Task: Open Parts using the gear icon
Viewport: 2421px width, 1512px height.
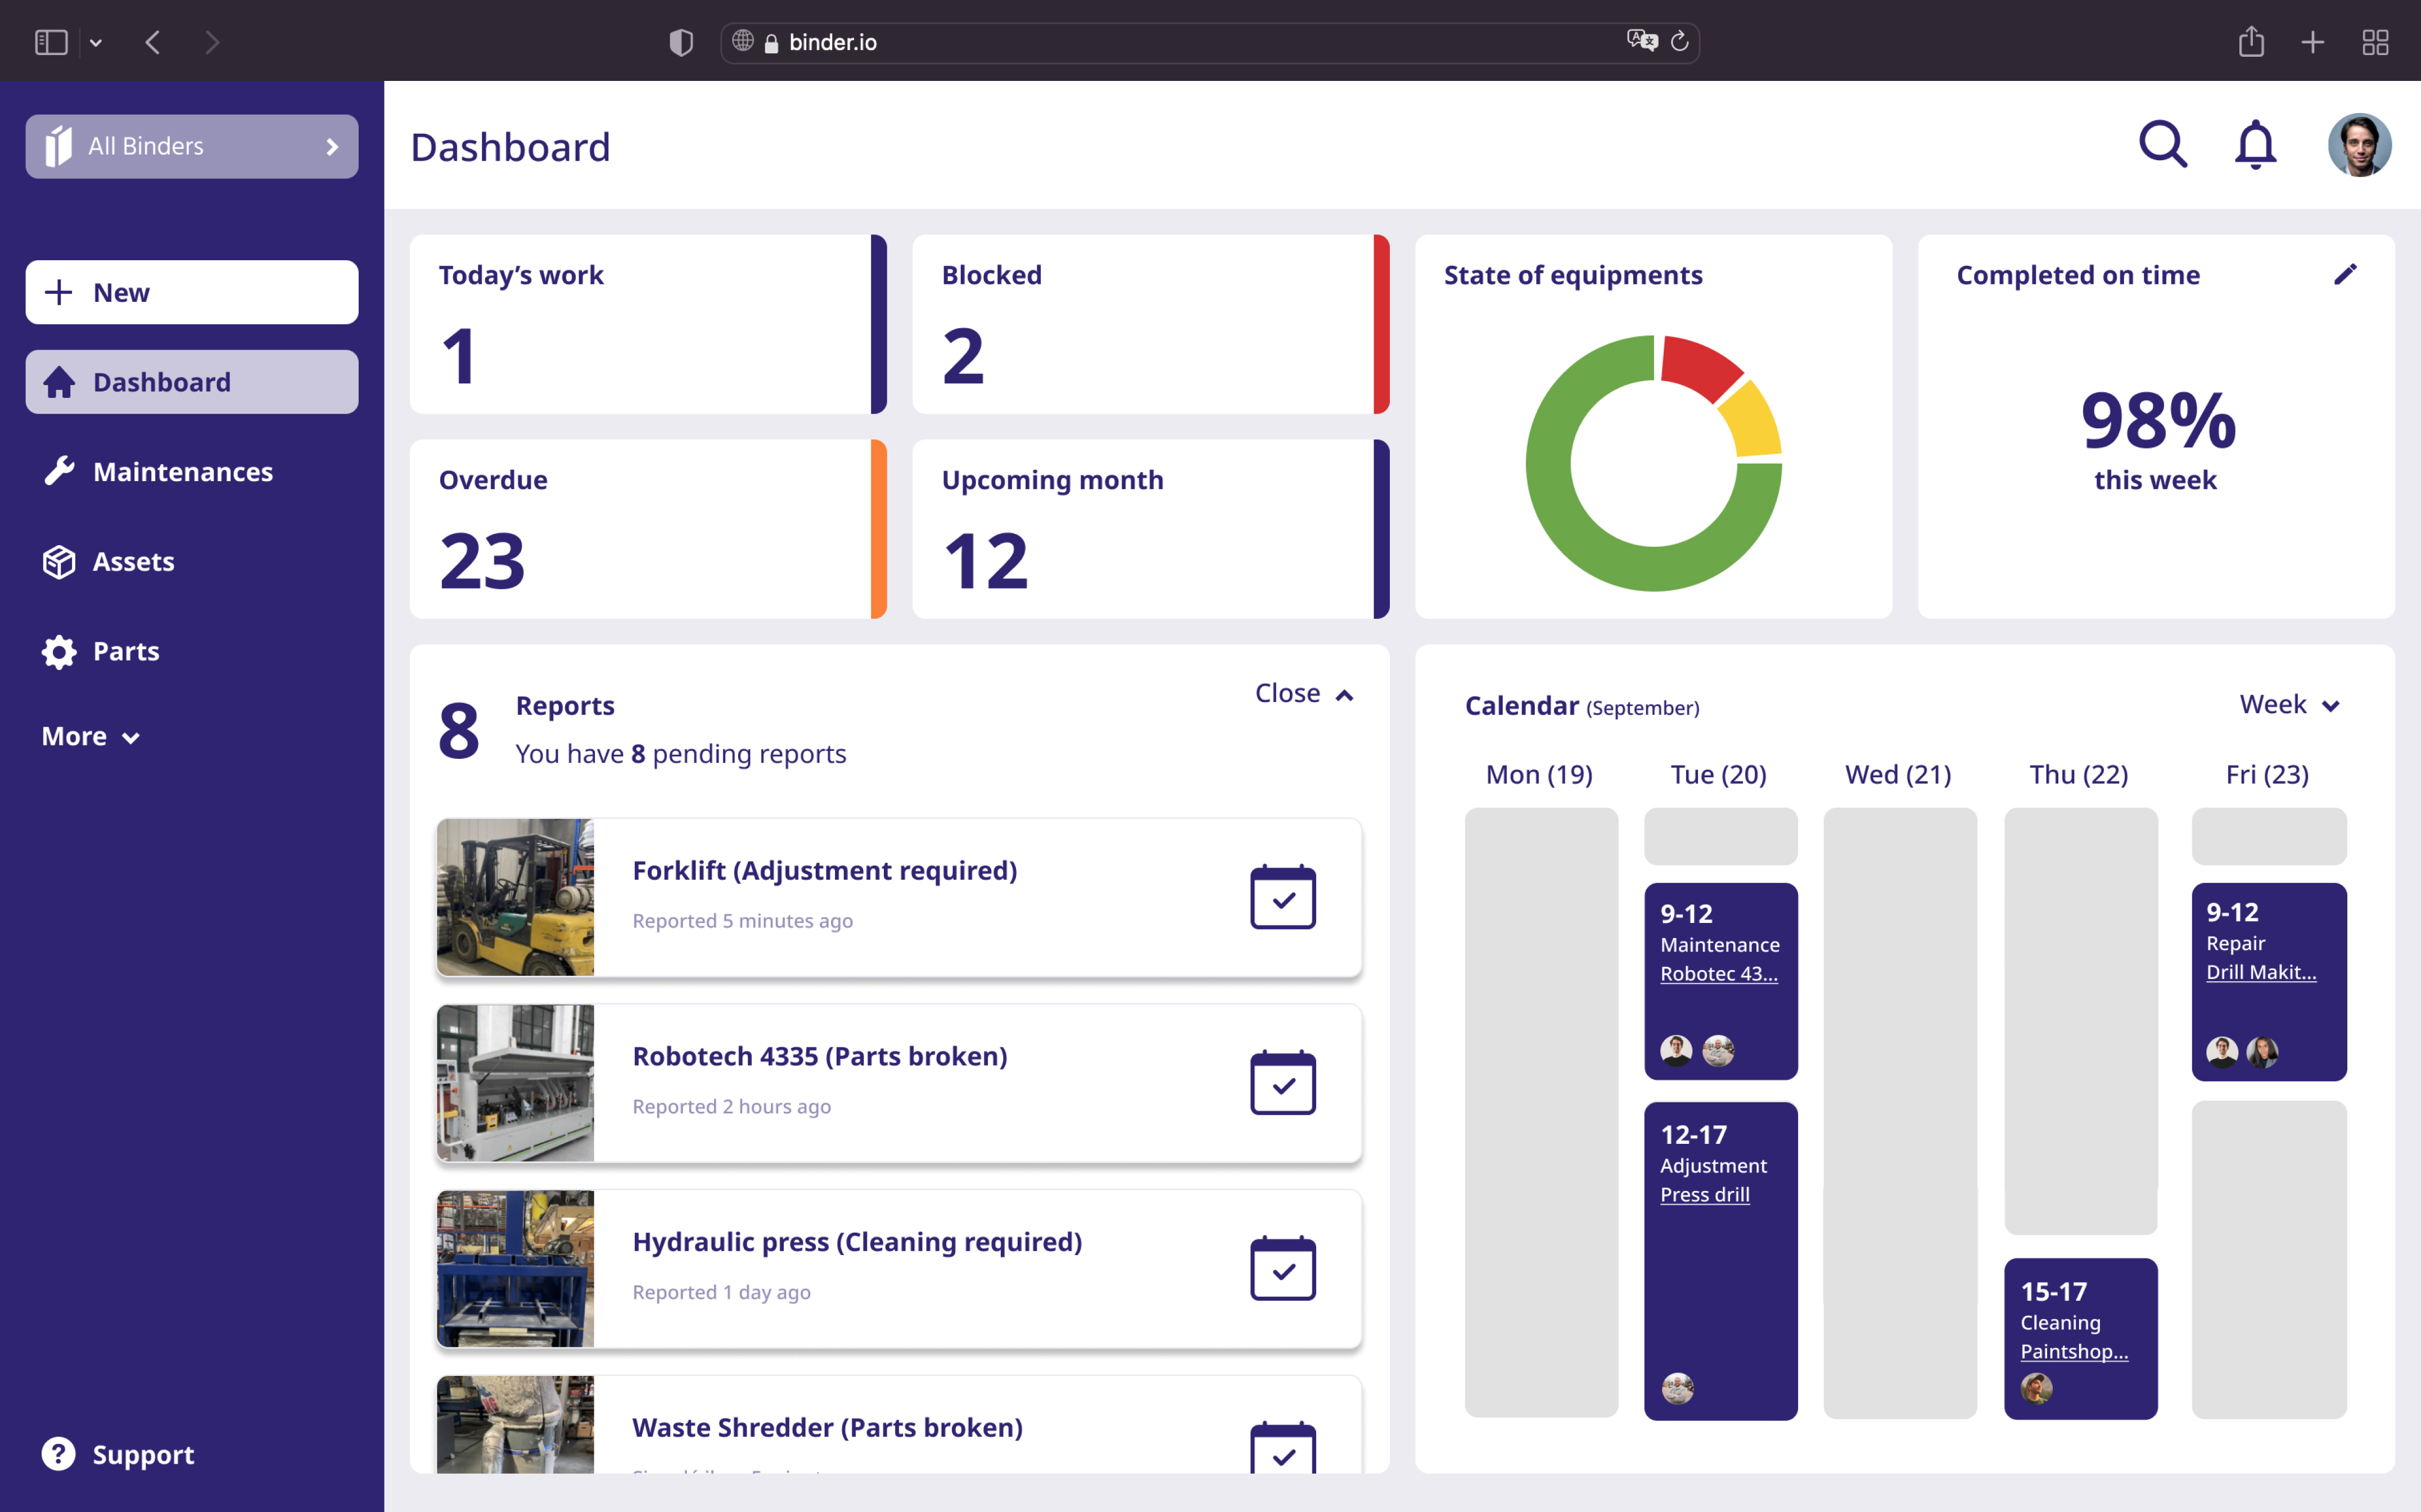Action: coord(59,651)
